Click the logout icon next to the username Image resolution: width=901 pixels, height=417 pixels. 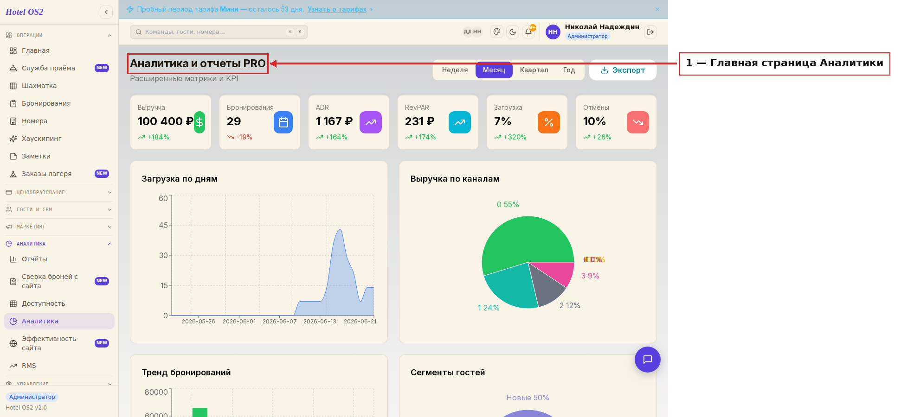coord(650,32)
